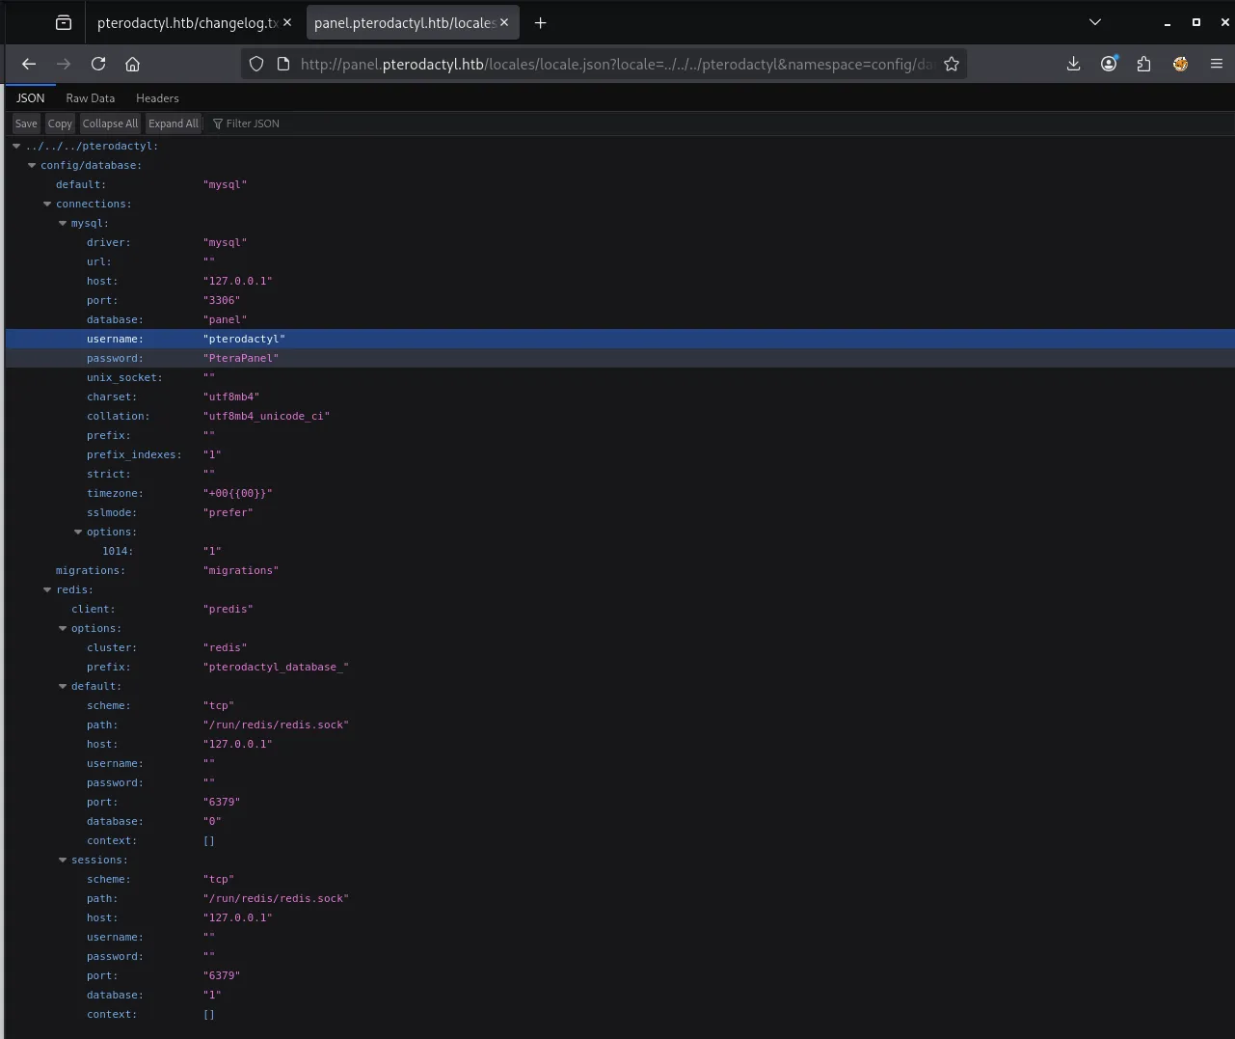Click the timezone "+00{{00}}" value

tap(238, 493)
